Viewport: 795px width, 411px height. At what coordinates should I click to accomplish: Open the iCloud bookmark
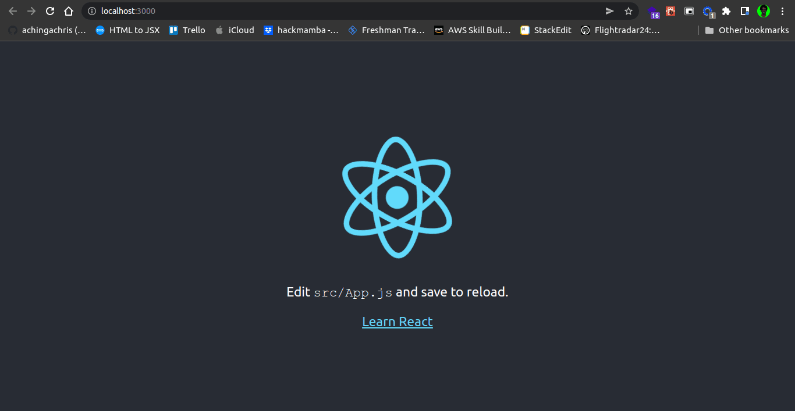coord(235,30)
